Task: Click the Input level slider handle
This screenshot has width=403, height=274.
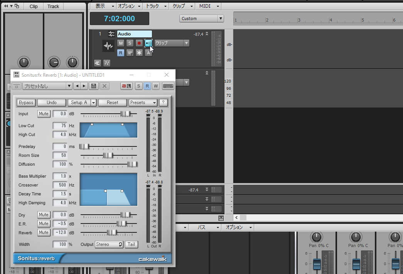Action: pyautogui.click(x=125, y=114)
